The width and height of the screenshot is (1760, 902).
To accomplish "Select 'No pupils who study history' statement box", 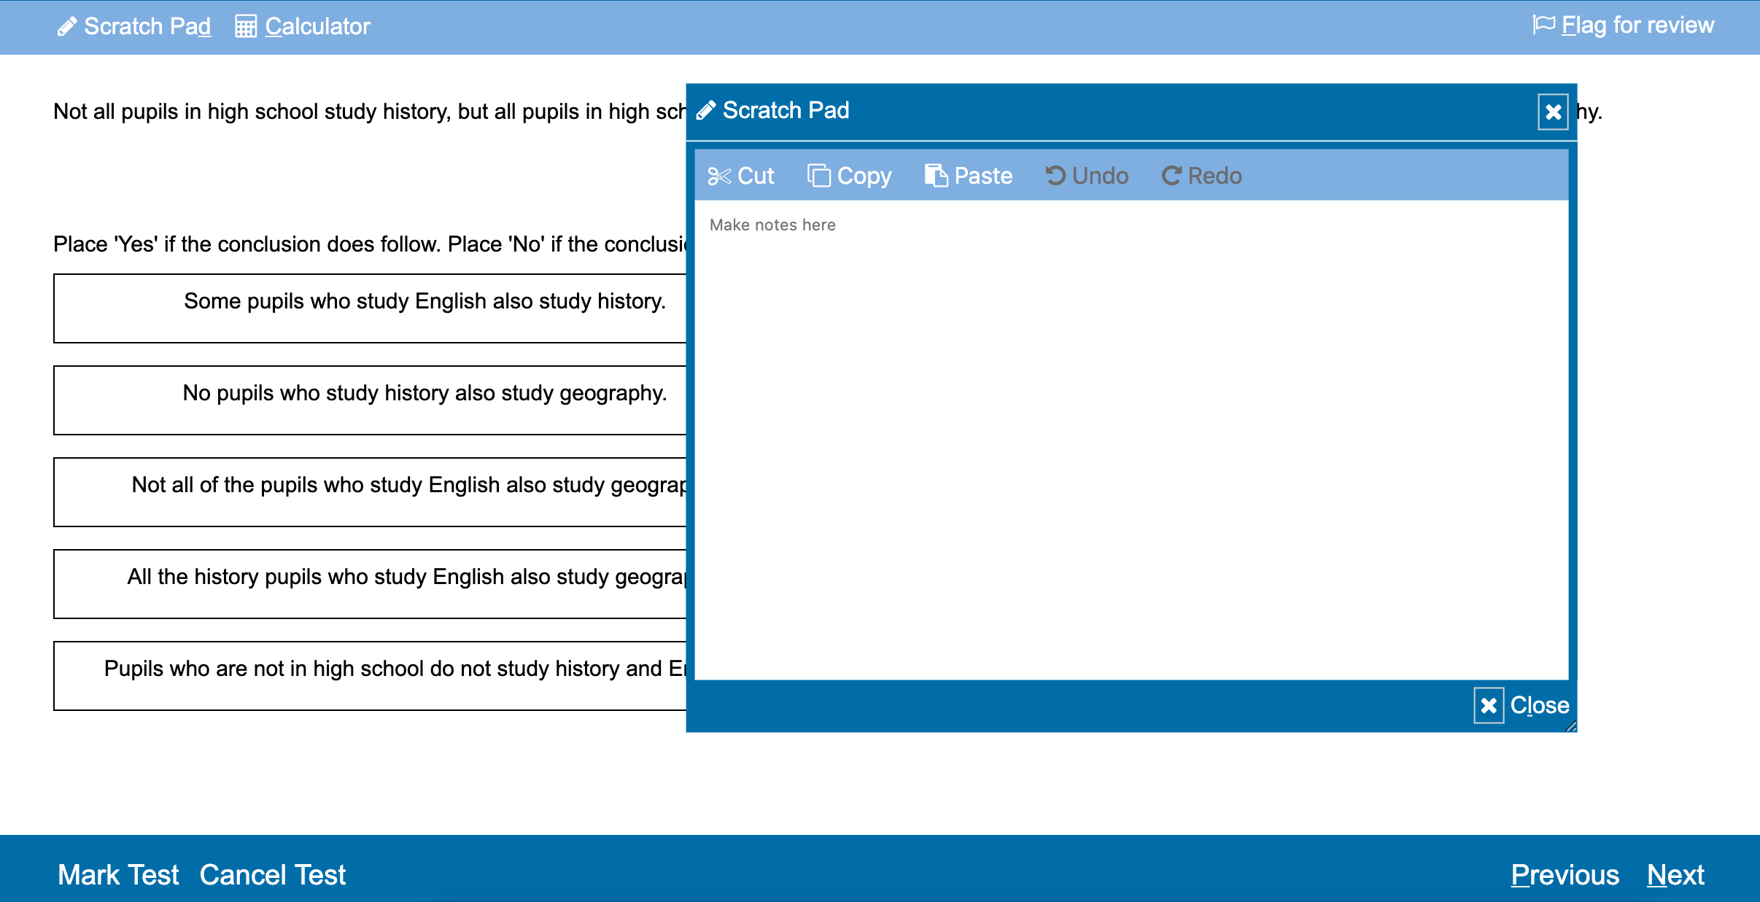I will [x=370, y=400].
